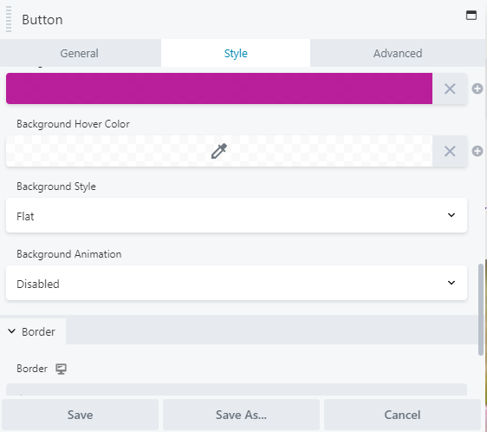The image size is (487, 432).
Task: Open the Background Style dropdown
Action: coord(237,215)
